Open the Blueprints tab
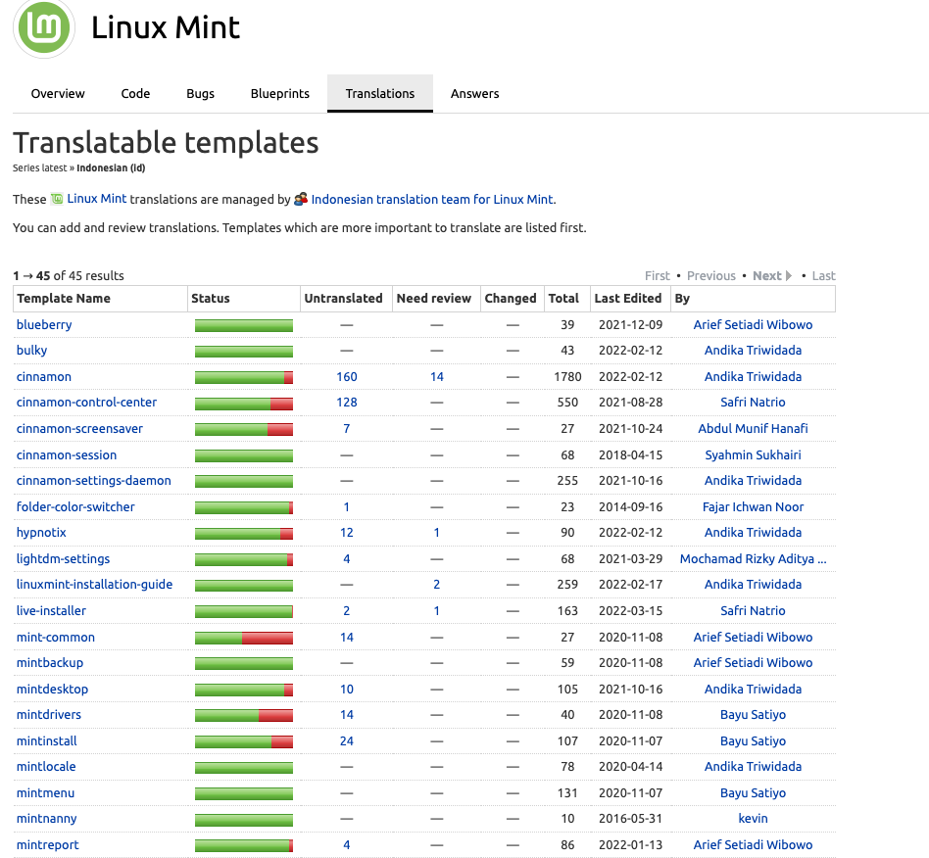Viewport: 929px width, 858px height. point(279,94)
